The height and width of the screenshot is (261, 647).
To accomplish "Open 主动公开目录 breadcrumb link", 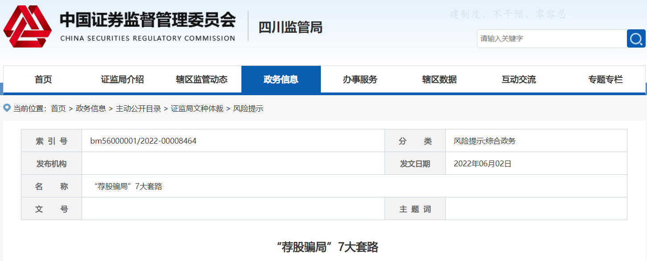I will click(x=138, y=108).
